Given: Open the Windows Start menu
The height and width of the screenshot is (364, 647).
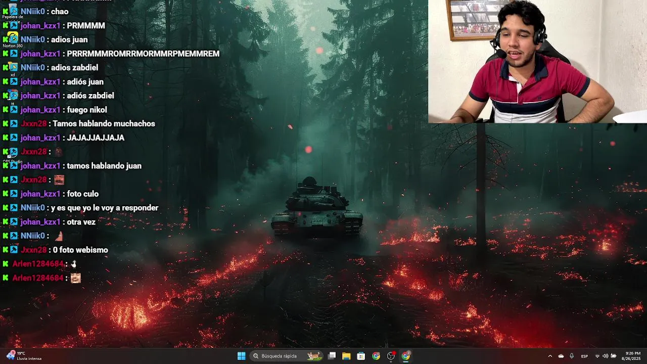Looking at the screenshot, I should (241, 356).
